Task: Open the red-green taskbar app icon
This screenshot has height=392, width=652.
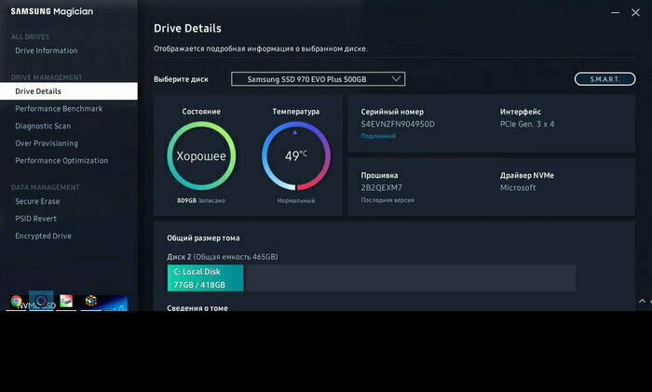Action: point(66,301)
